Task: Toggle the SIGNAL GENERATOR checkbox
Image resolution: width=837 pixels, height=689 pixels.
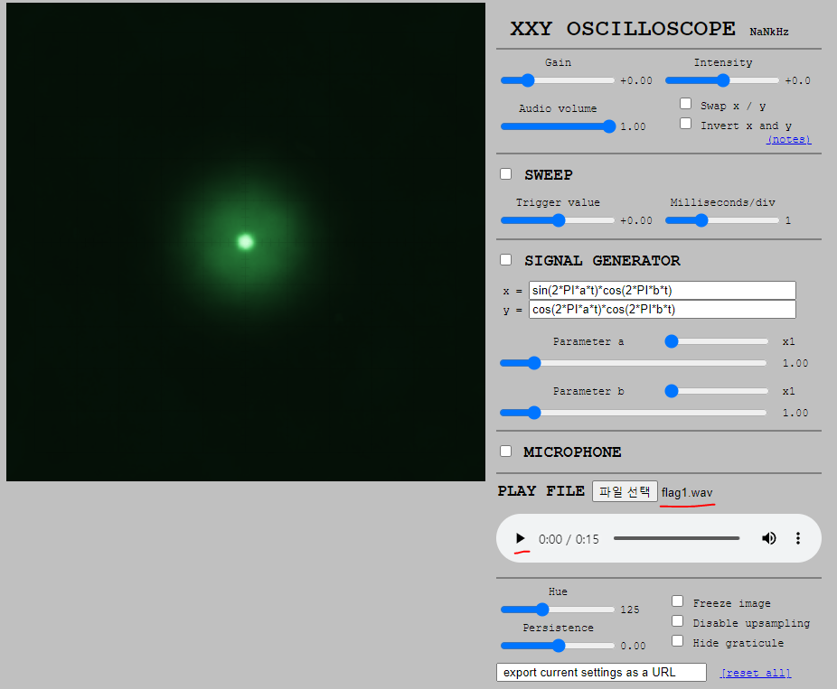Action: (505, 260)
